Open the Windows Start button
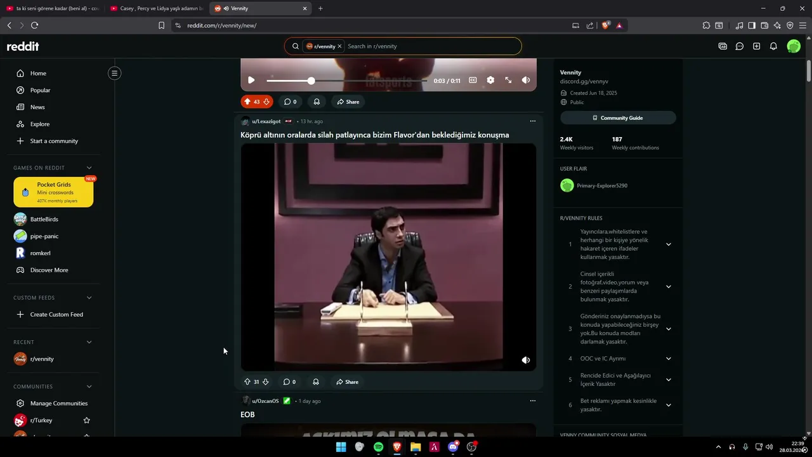Screen dimensions: 812x457 pos(341,447)
